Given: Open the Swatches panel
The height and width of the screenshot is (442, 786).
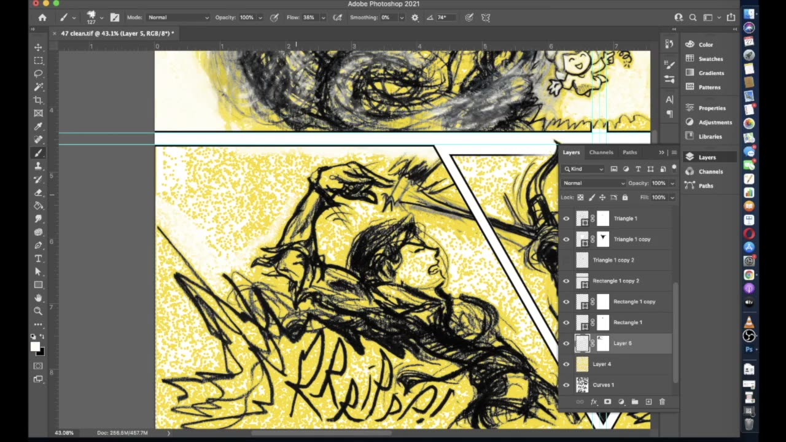Looking at the screenshot, I should tap(704, 59).
